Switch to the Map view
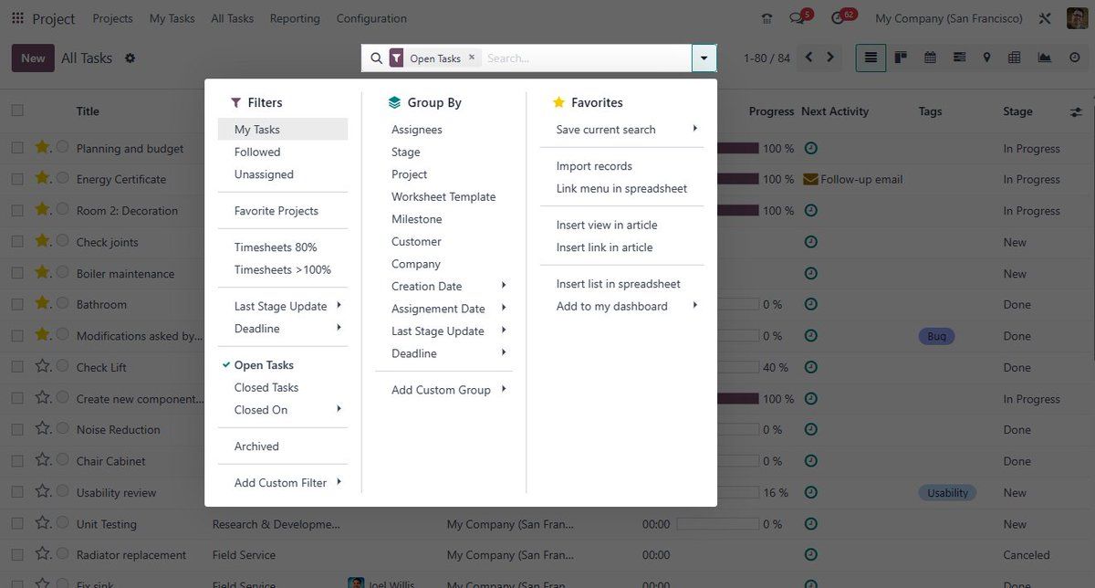The width and height of the screenshot is (1095, 588). pos(986,58)
